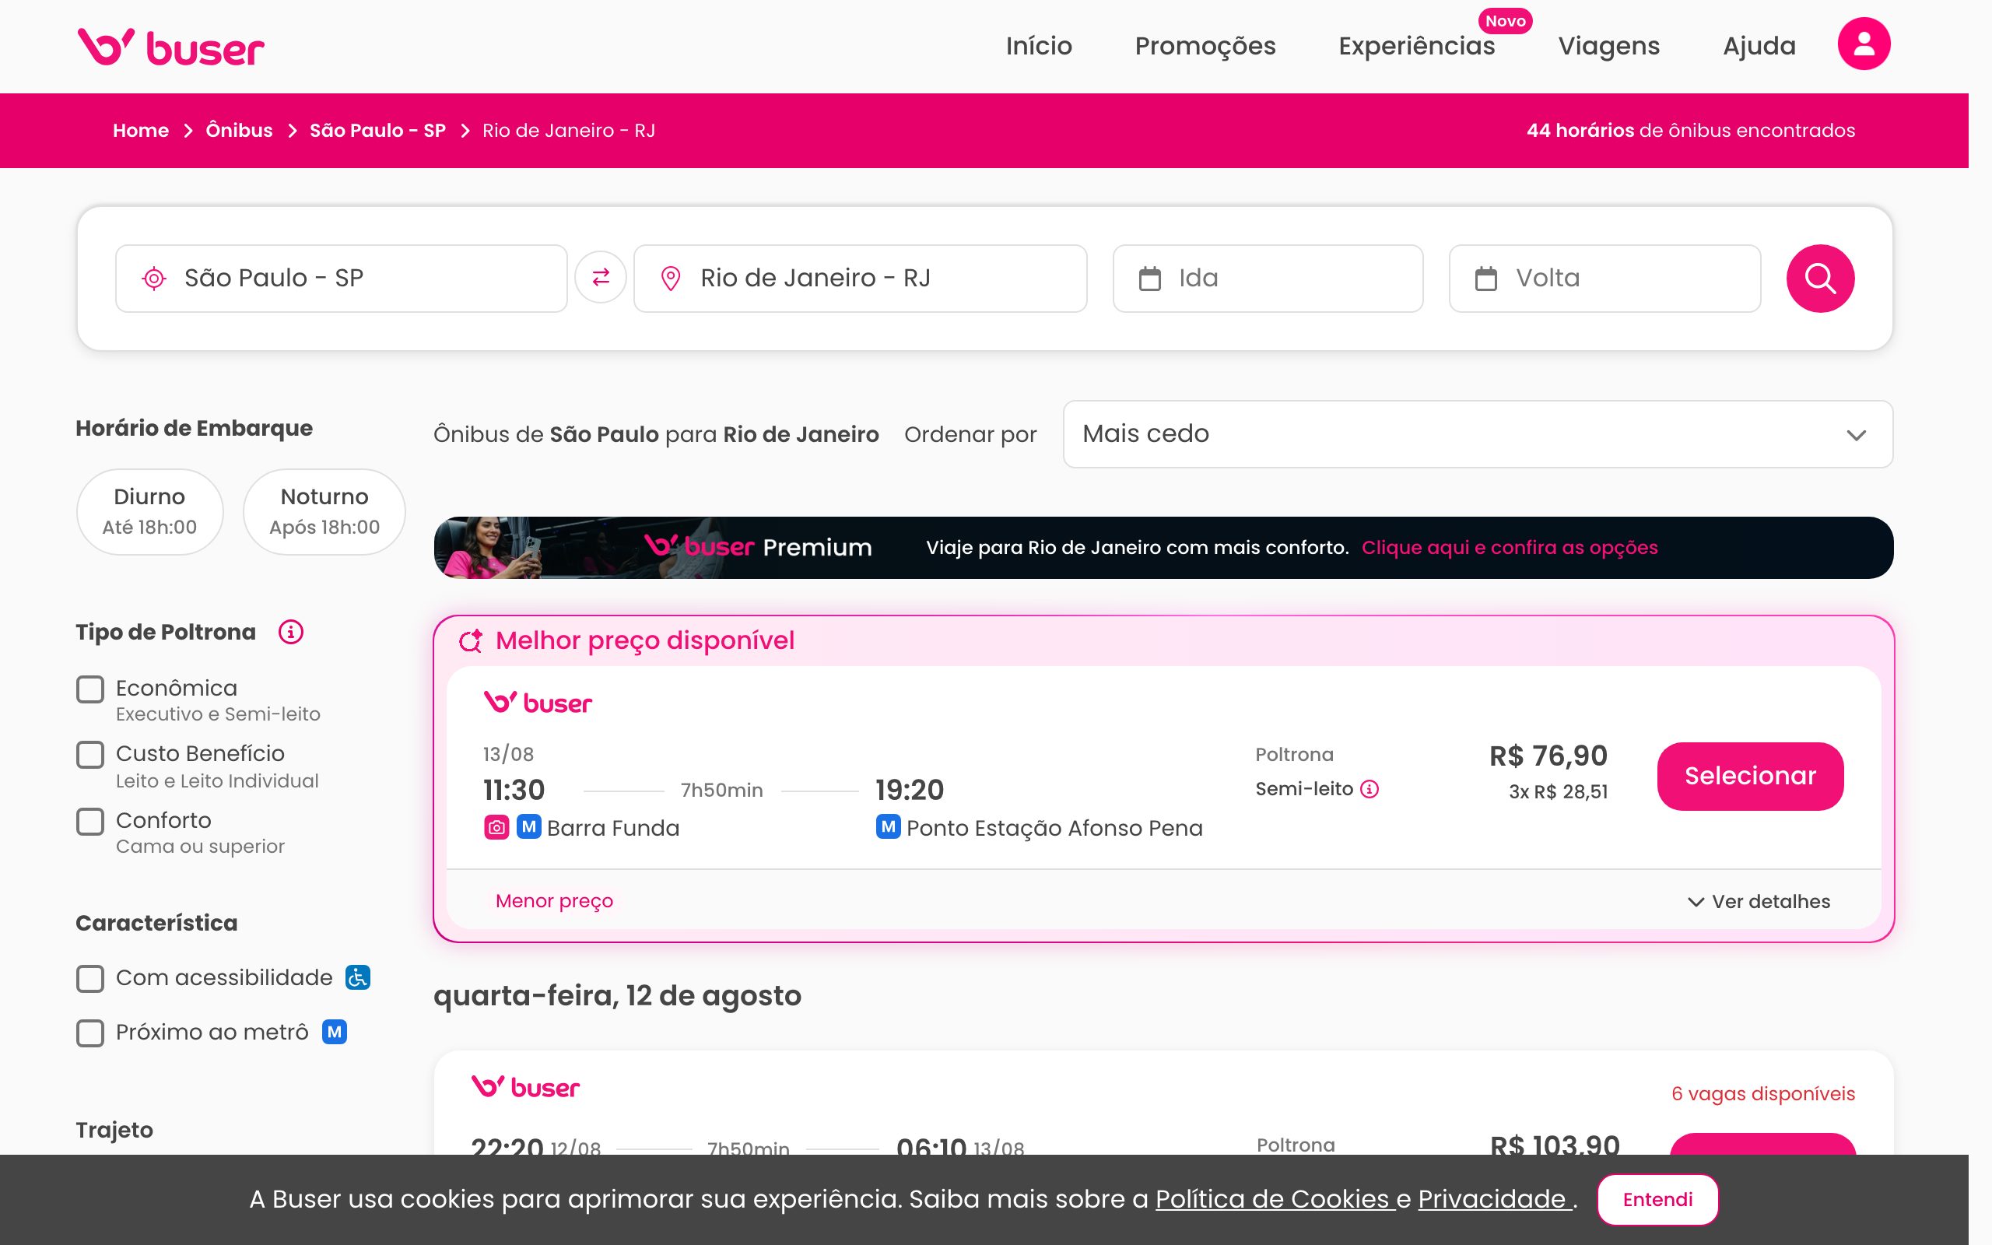Go to Início in the top navigation

pyautogui.click(x=1039, y=46)
